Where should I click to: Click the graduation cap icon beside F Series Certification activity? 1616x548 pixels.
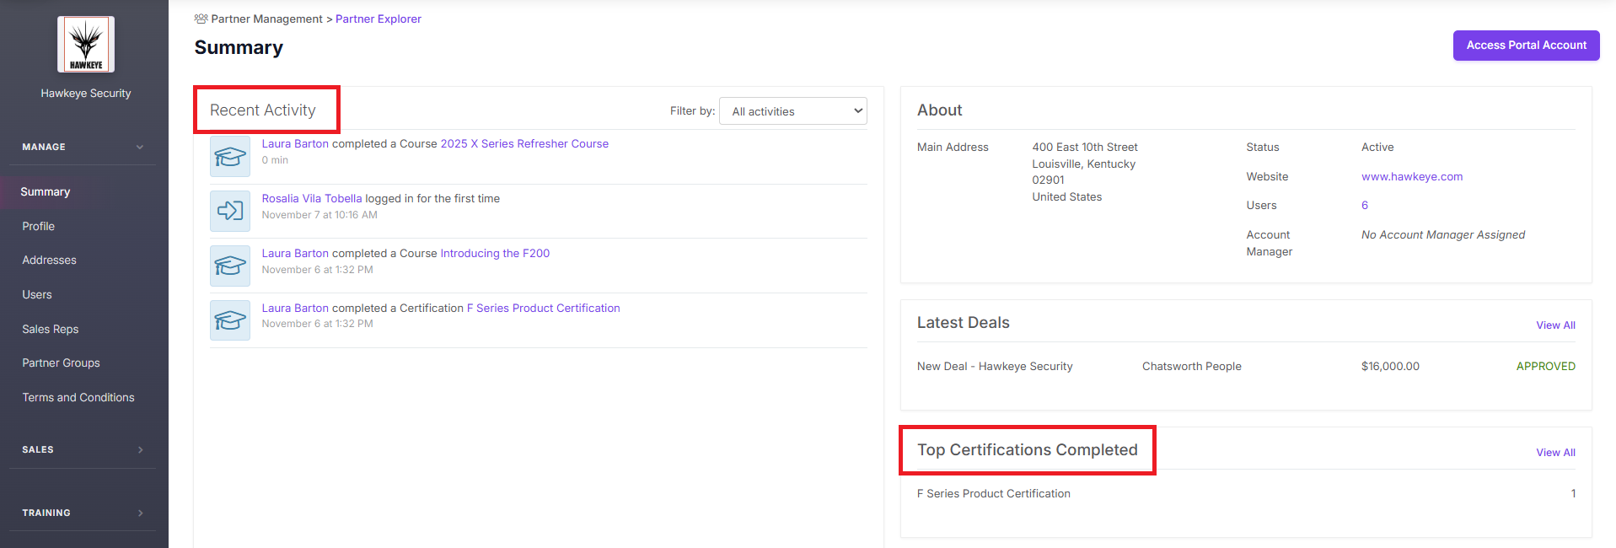click(230, 320)
